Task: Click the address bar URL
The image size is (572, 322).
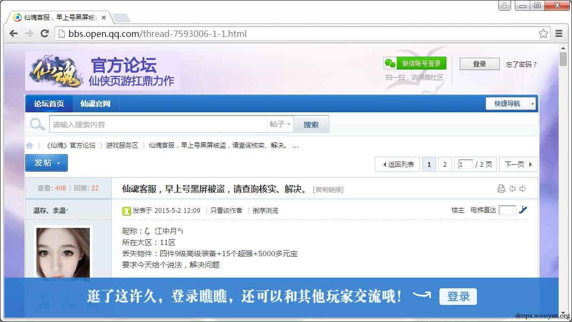Action: 158,34
